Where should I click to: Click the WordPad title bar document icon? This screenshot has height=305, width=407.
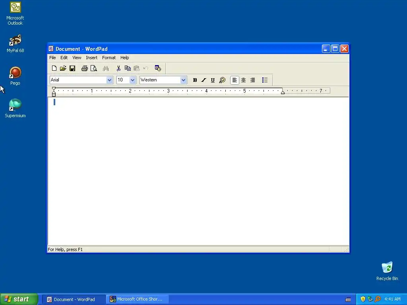51,49
